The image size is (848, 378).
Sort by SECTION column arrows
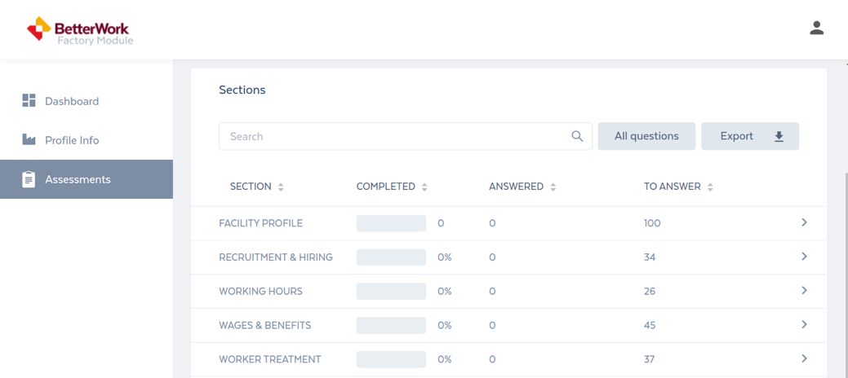[281, 187]
